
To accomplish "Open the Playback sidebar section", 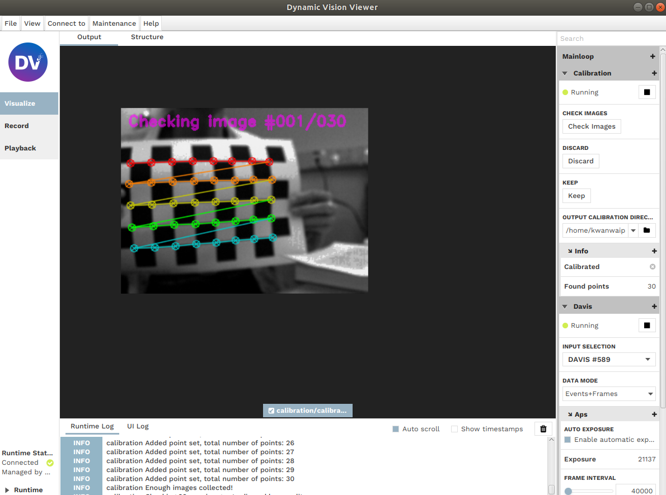I will (29, 148).
